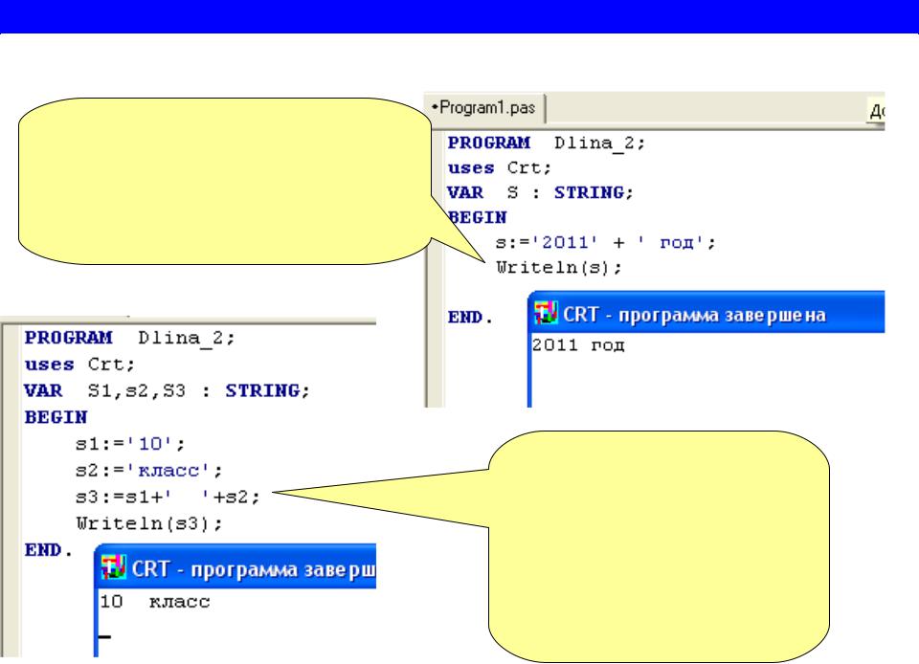Click the left CRT window title bar

point(235,566)
